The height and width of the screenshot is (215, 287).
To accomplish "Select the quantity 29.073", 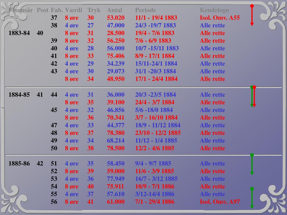I will [116, 71].
